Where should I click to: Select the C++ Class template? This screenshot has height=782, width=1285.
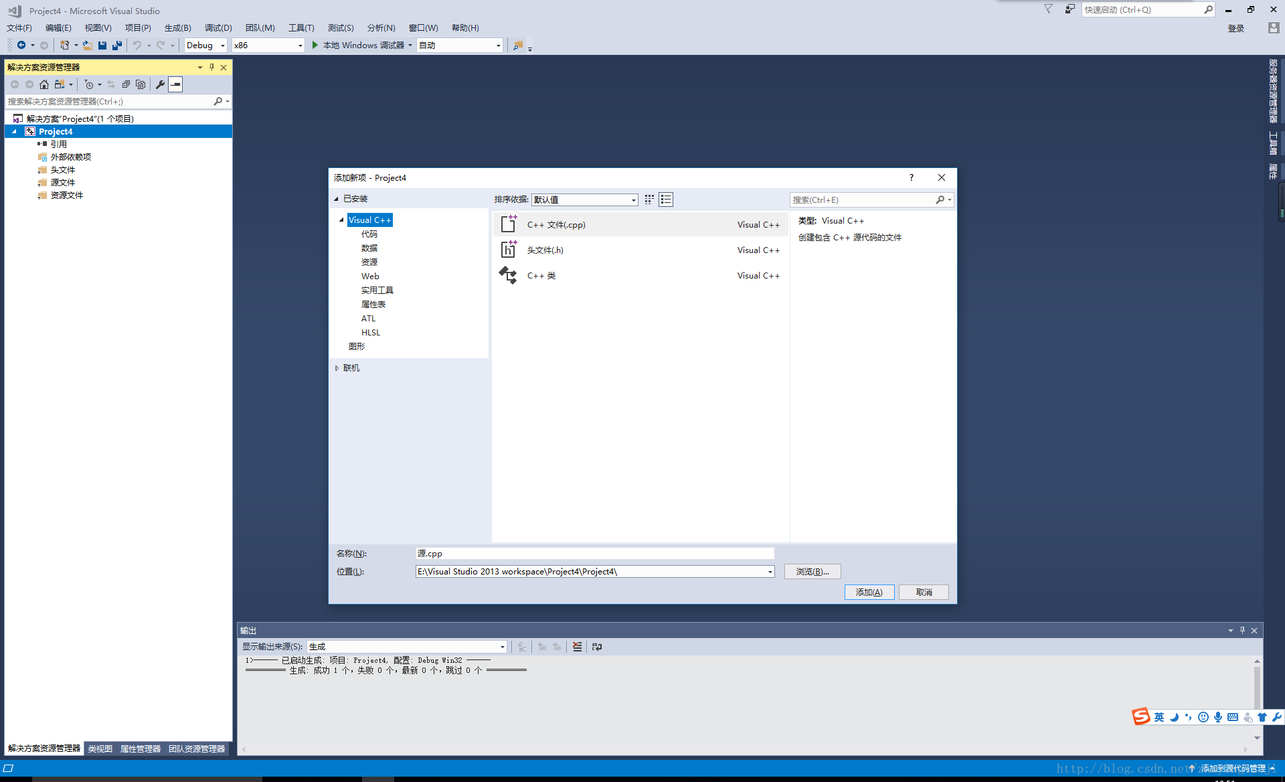640,276
